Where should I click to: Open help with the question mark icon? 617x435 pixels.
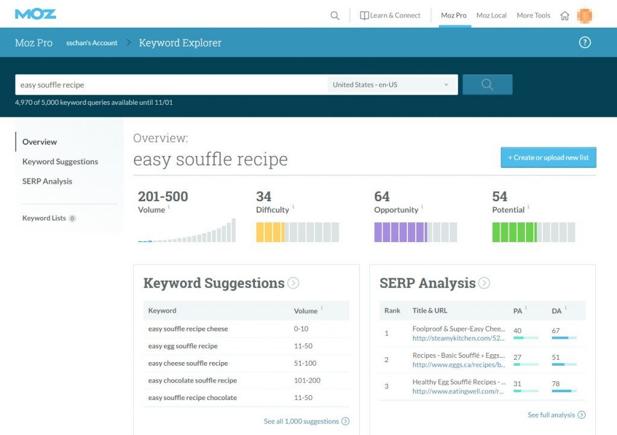coord(584,43)
